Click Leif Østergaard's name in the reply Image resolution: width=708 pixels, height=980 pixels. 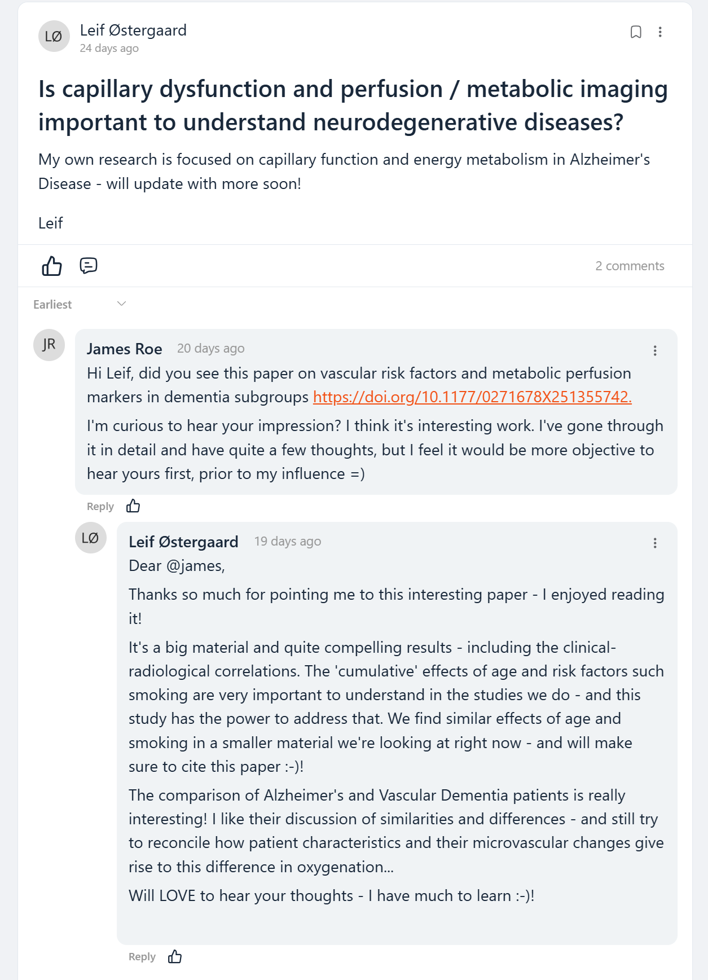pos(183,542)
